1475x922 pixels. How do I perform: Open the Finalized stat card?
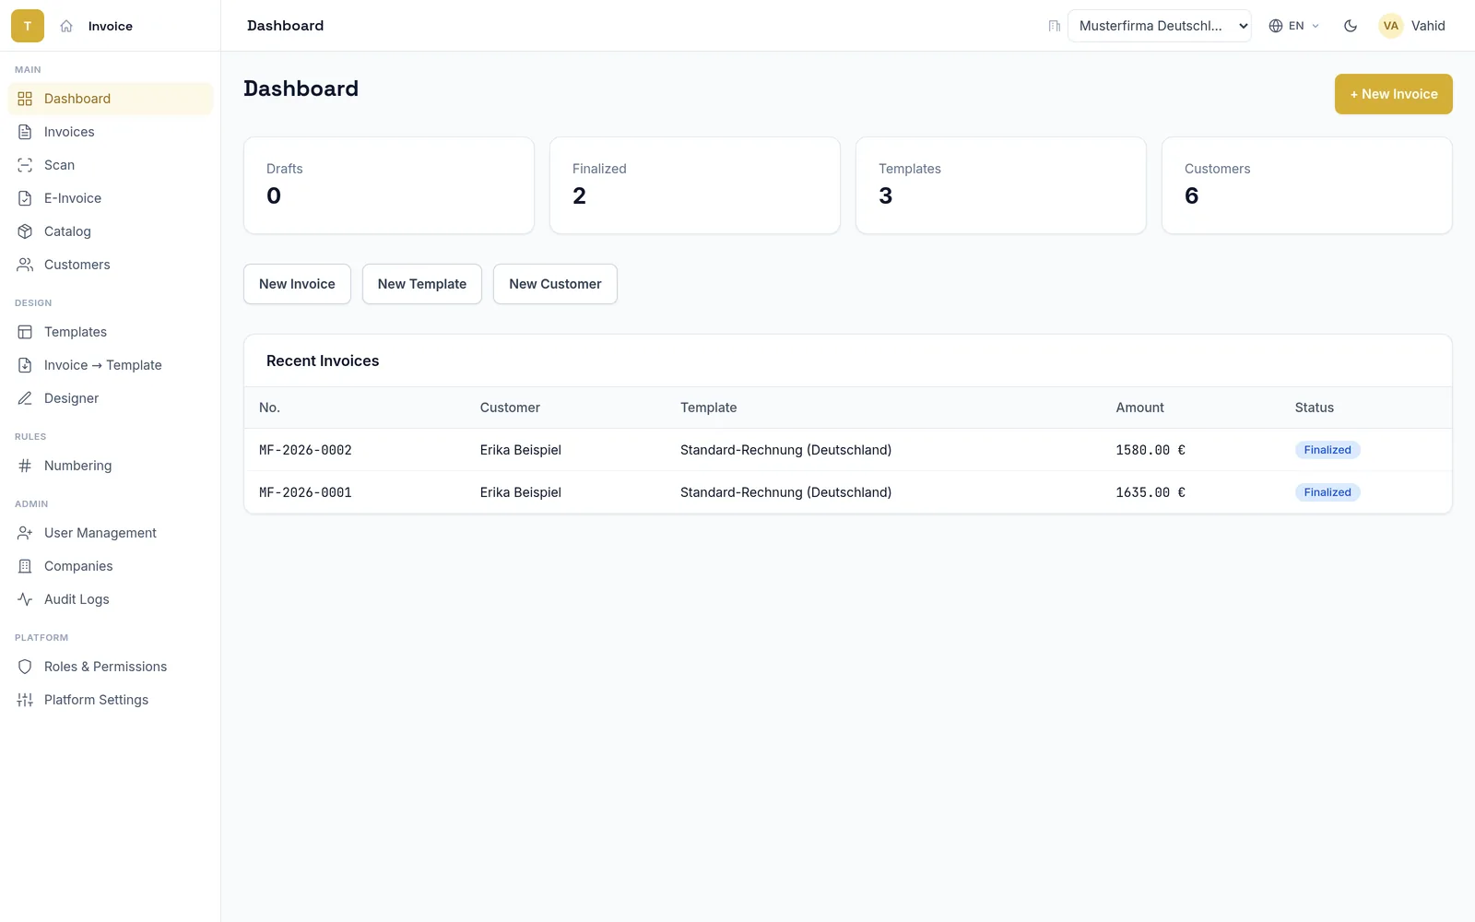695,185
